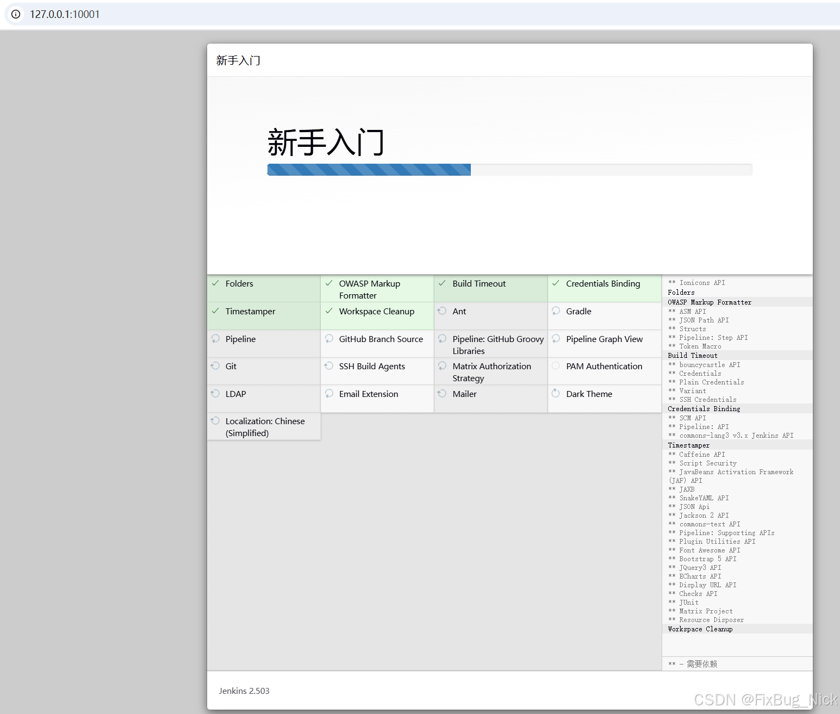Click the Timestamper plugin label
The width and height of the screenshot is (840, 714).
(x=250, y=311)
